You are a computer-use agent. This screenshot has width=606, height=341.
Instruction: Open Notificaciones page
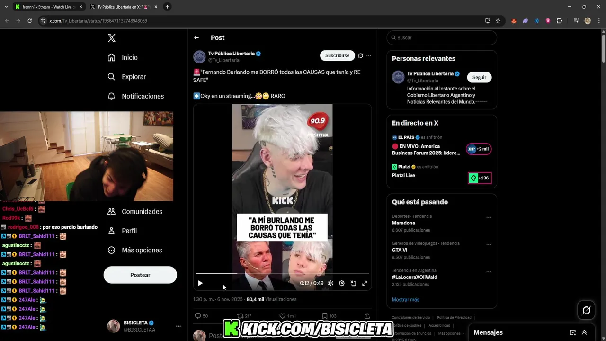coord(135,96)
